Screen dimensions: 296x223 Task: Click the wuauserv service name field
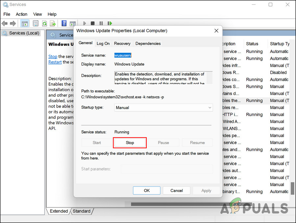pos(123,55)
